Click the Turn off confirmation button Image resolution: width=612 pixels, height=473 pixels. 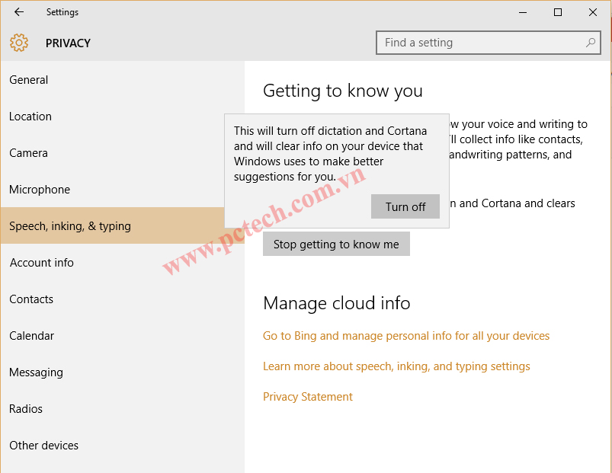pos(405,206)
